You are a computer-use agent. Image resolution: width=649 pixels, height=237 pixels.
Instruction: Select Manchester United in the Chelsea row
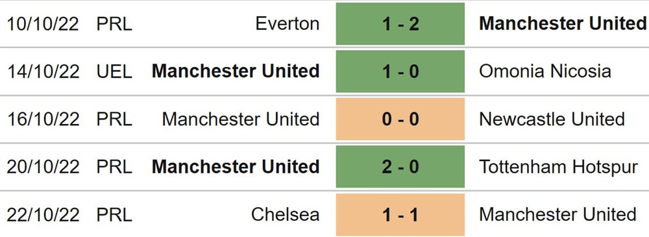tap(557, 215)
